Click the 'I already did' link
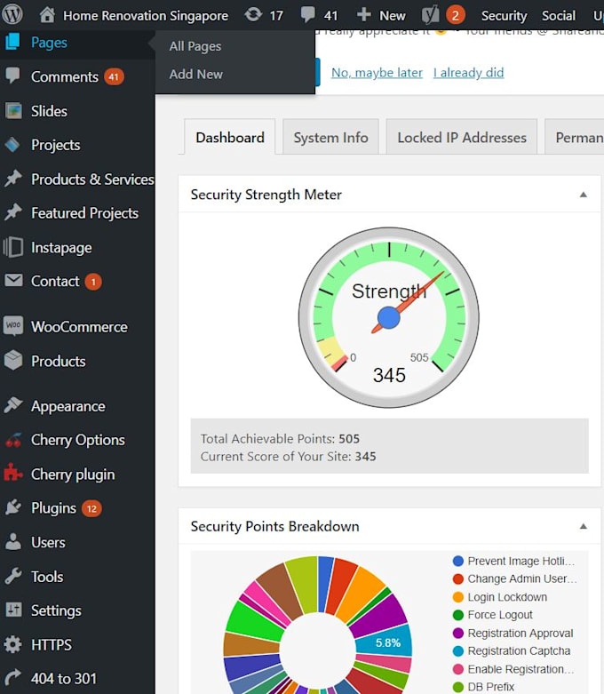 [x=469, y=73]
